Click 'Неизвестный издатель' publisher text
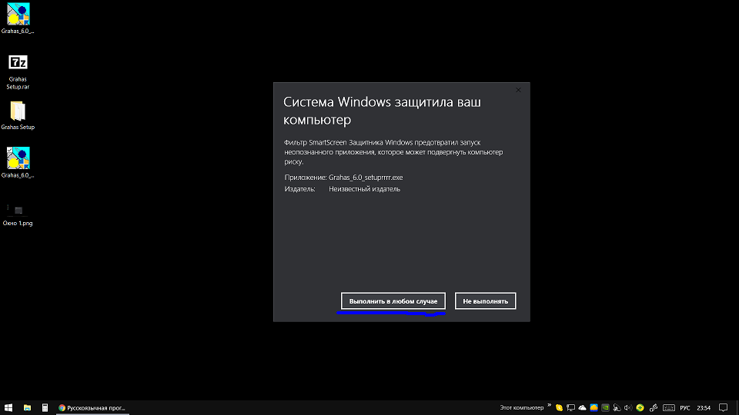 point(364,189)
